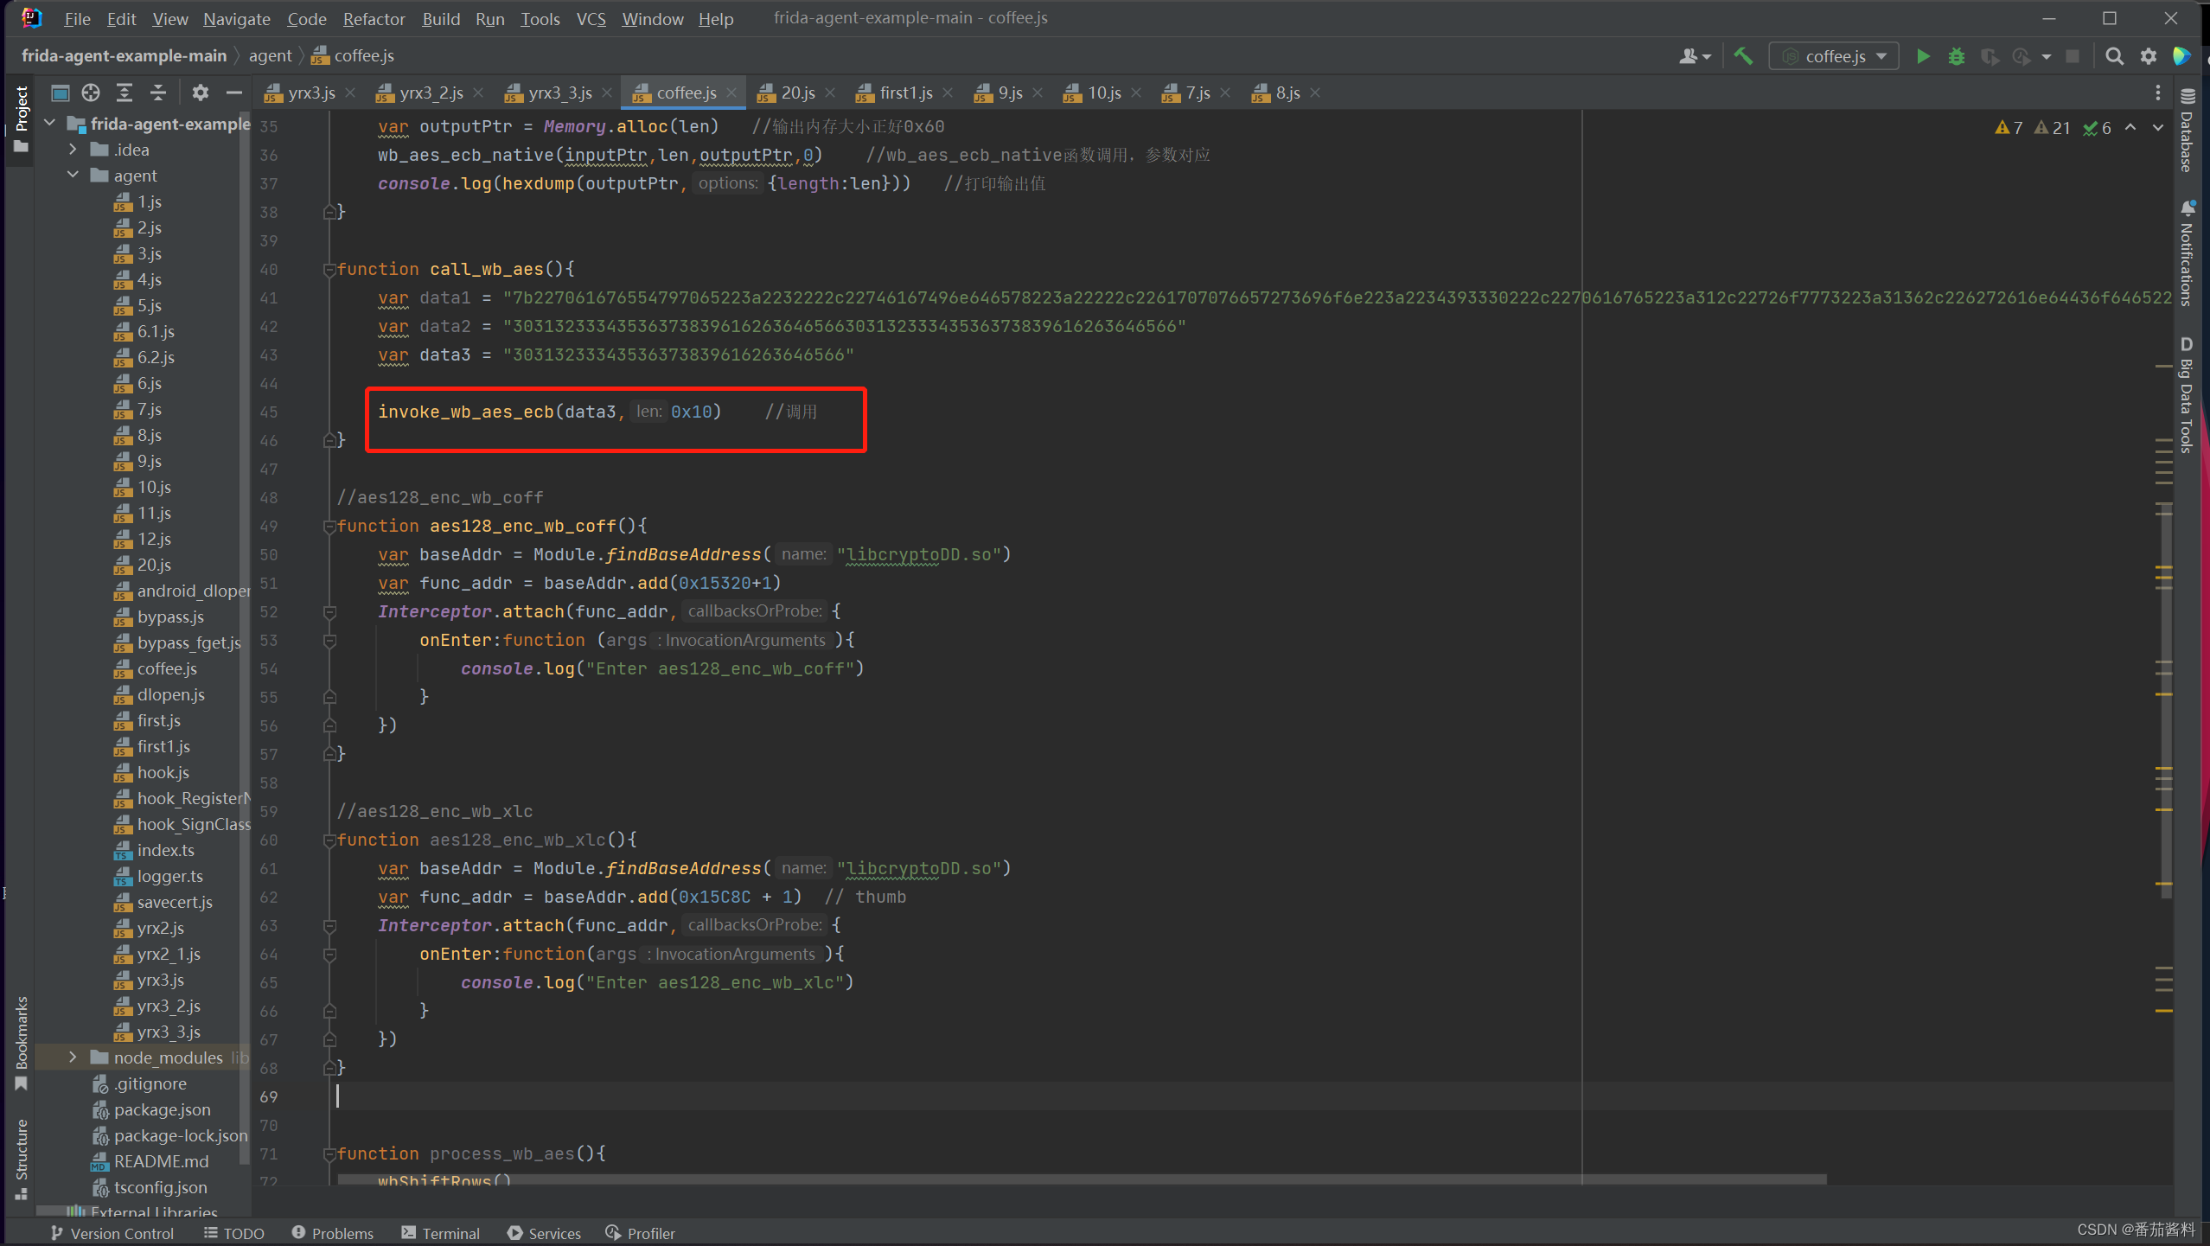
Task: Toggle the TODO panel at bottom
Action: pos(237,1230)
